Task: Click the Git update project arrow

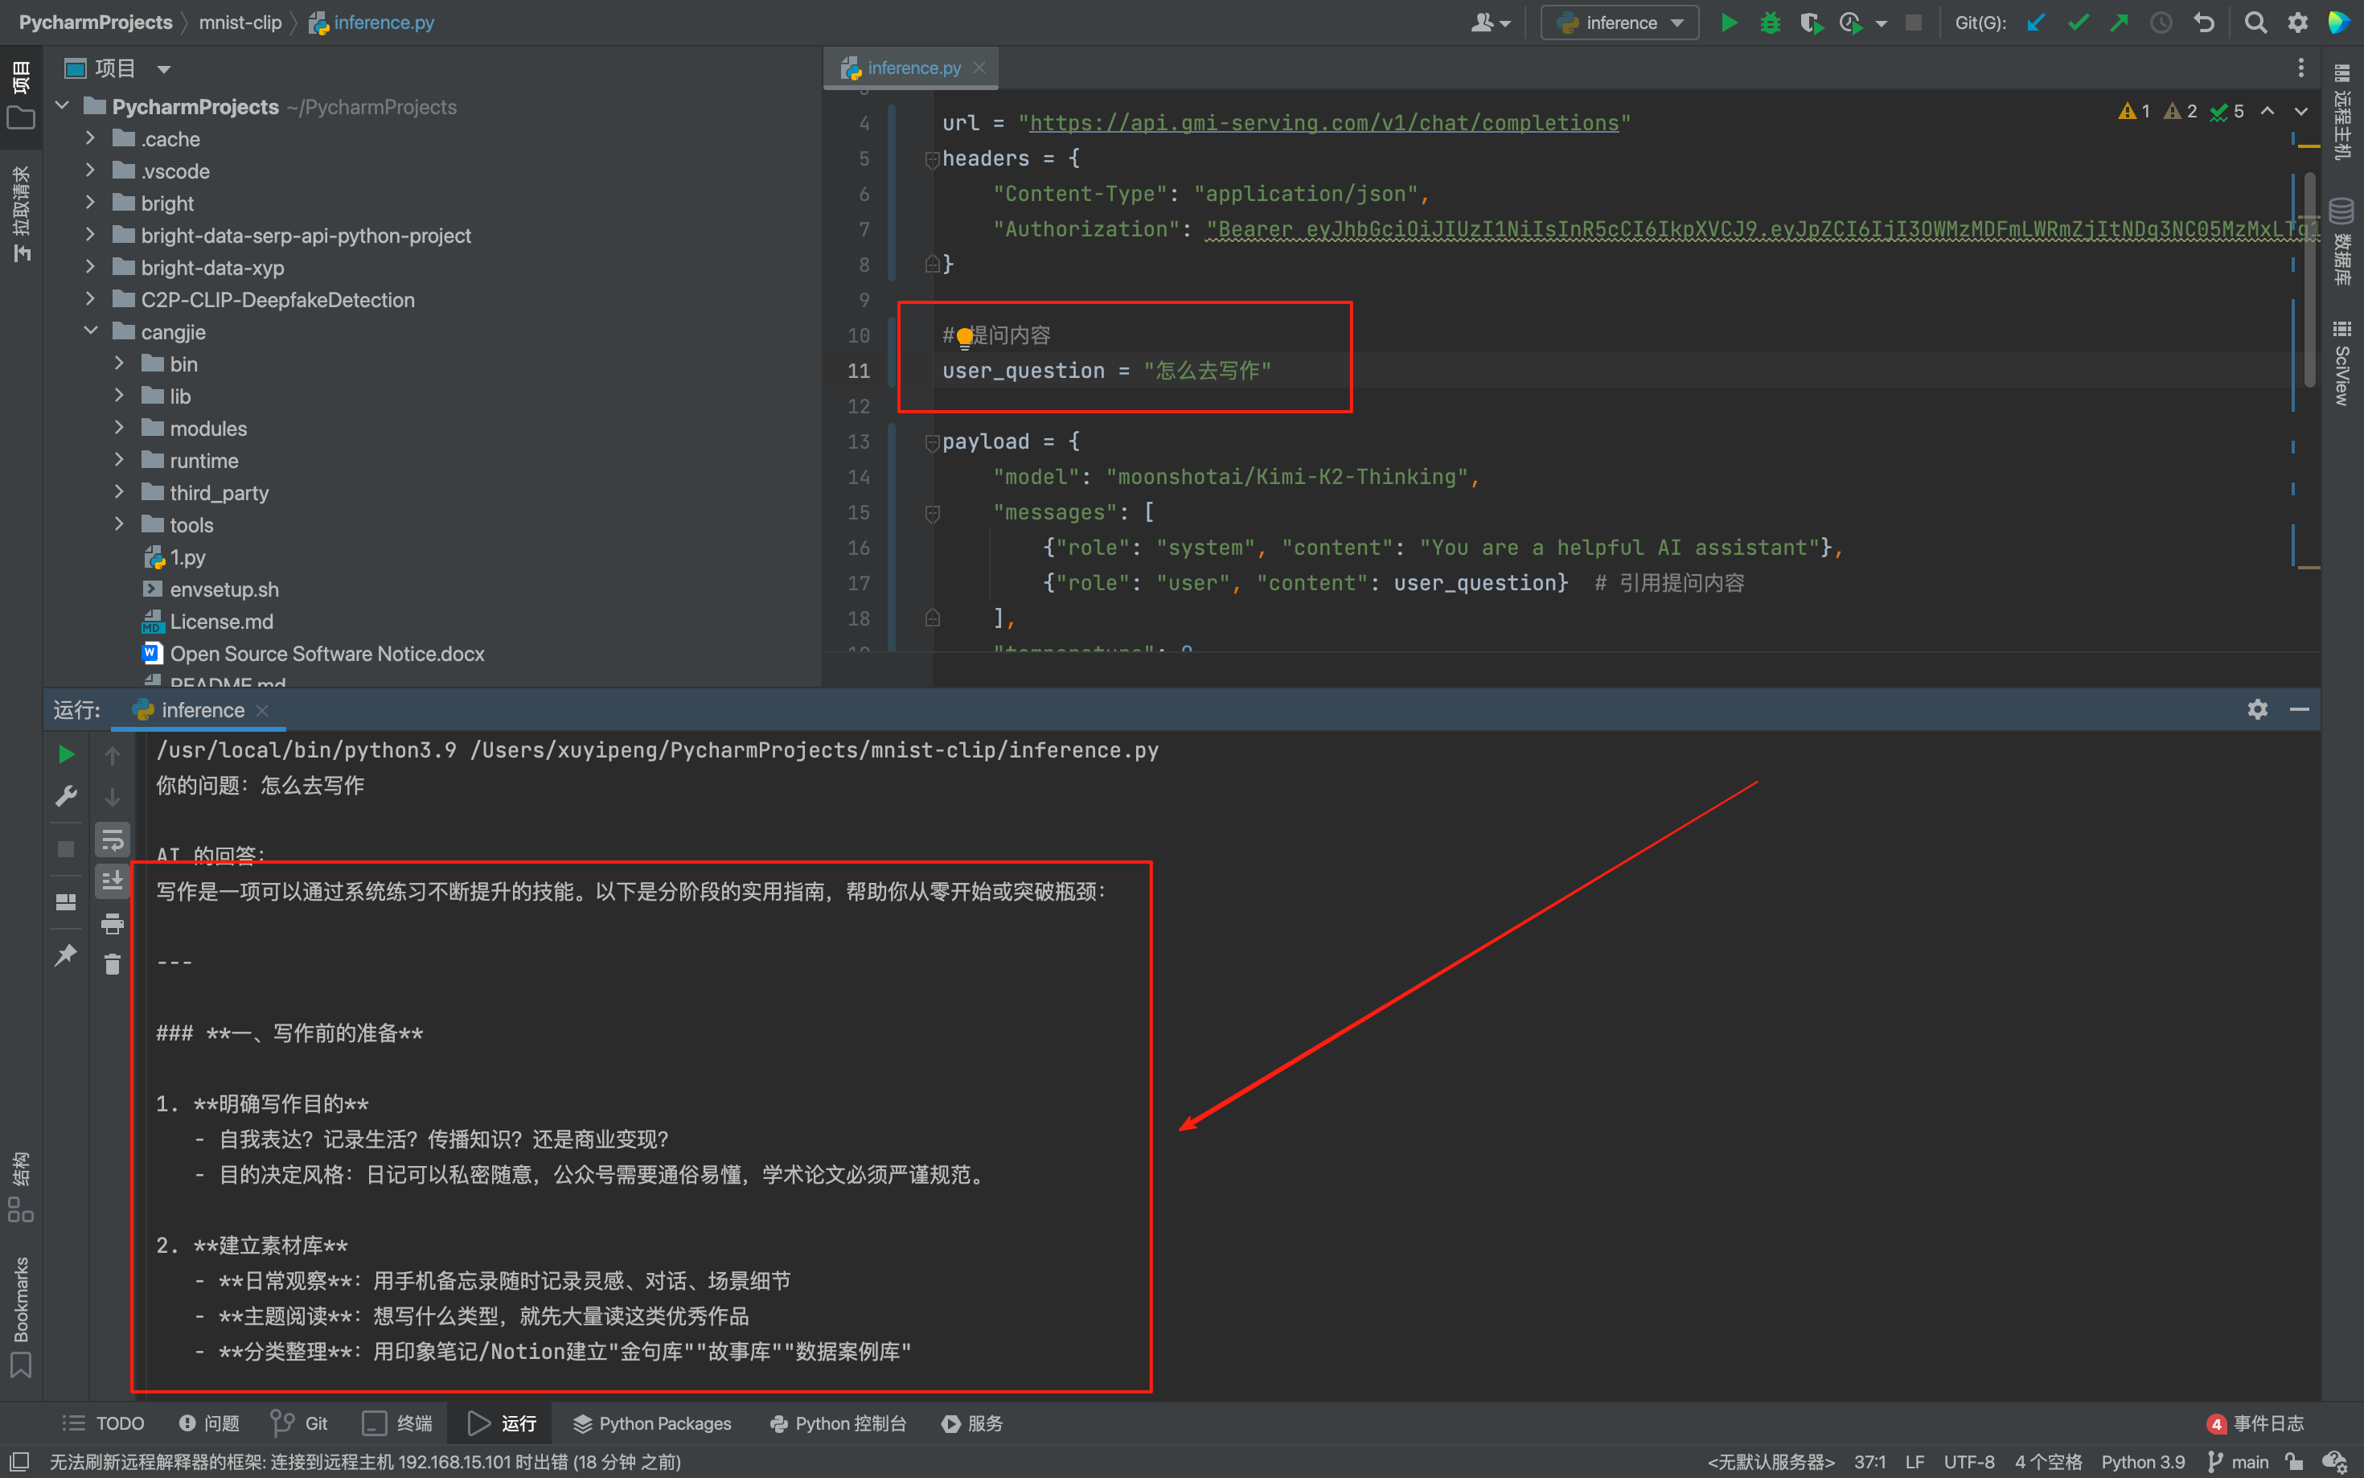Action: pyautogui.click(x=2036, y=23)
